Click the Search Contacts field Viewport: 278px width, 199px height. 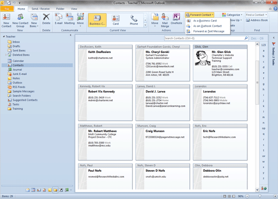click(x=204, y=38)
